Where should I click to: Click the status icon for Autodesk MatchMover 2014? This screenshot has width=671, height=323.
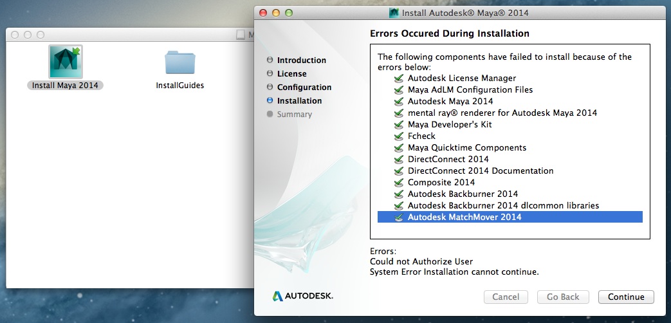pos(399,217)
